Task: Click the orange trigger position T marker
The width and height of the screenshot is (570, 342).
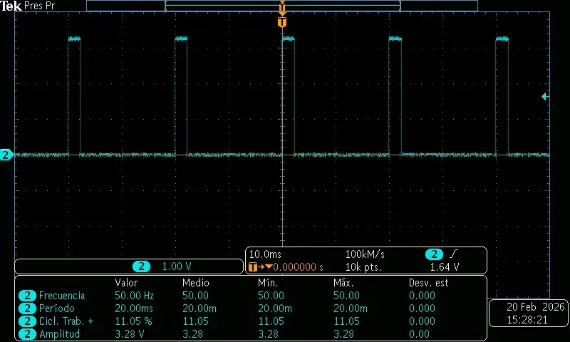Action: tap(282, 22)
